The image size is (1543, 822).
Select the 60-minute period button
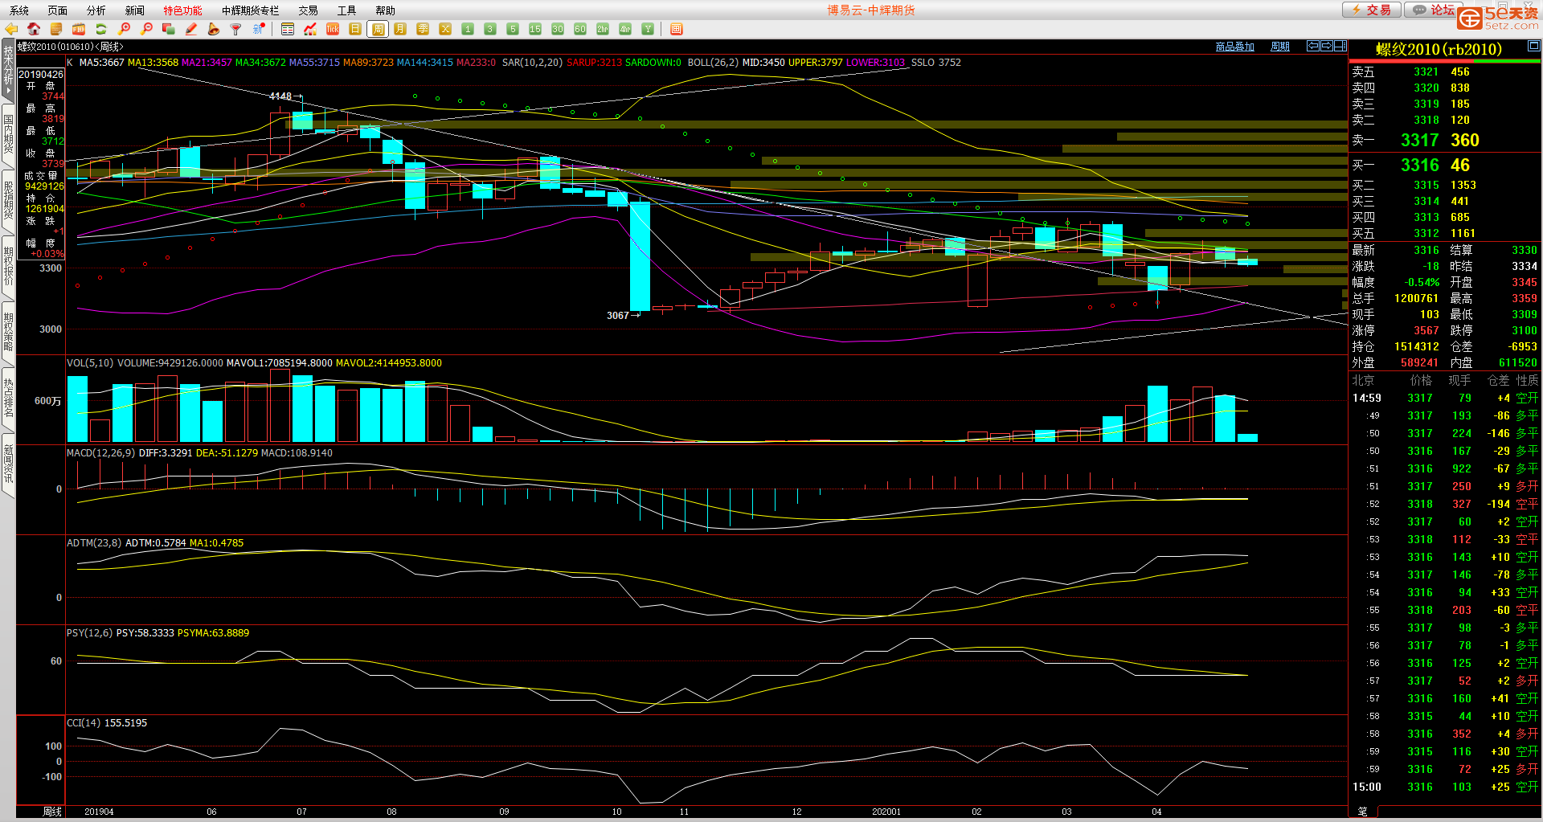point(580,29)
